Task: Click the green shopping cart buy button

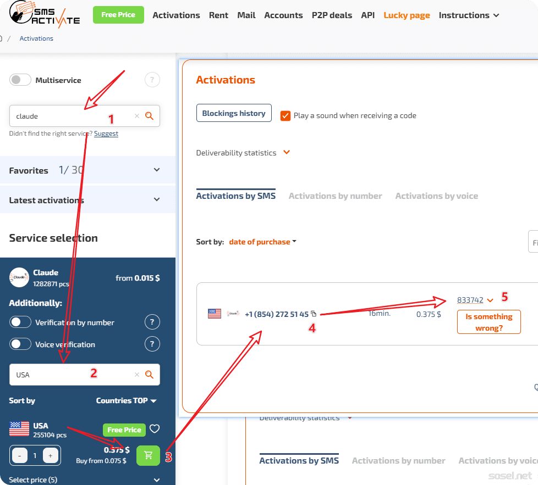Action: tap(148, 455)
